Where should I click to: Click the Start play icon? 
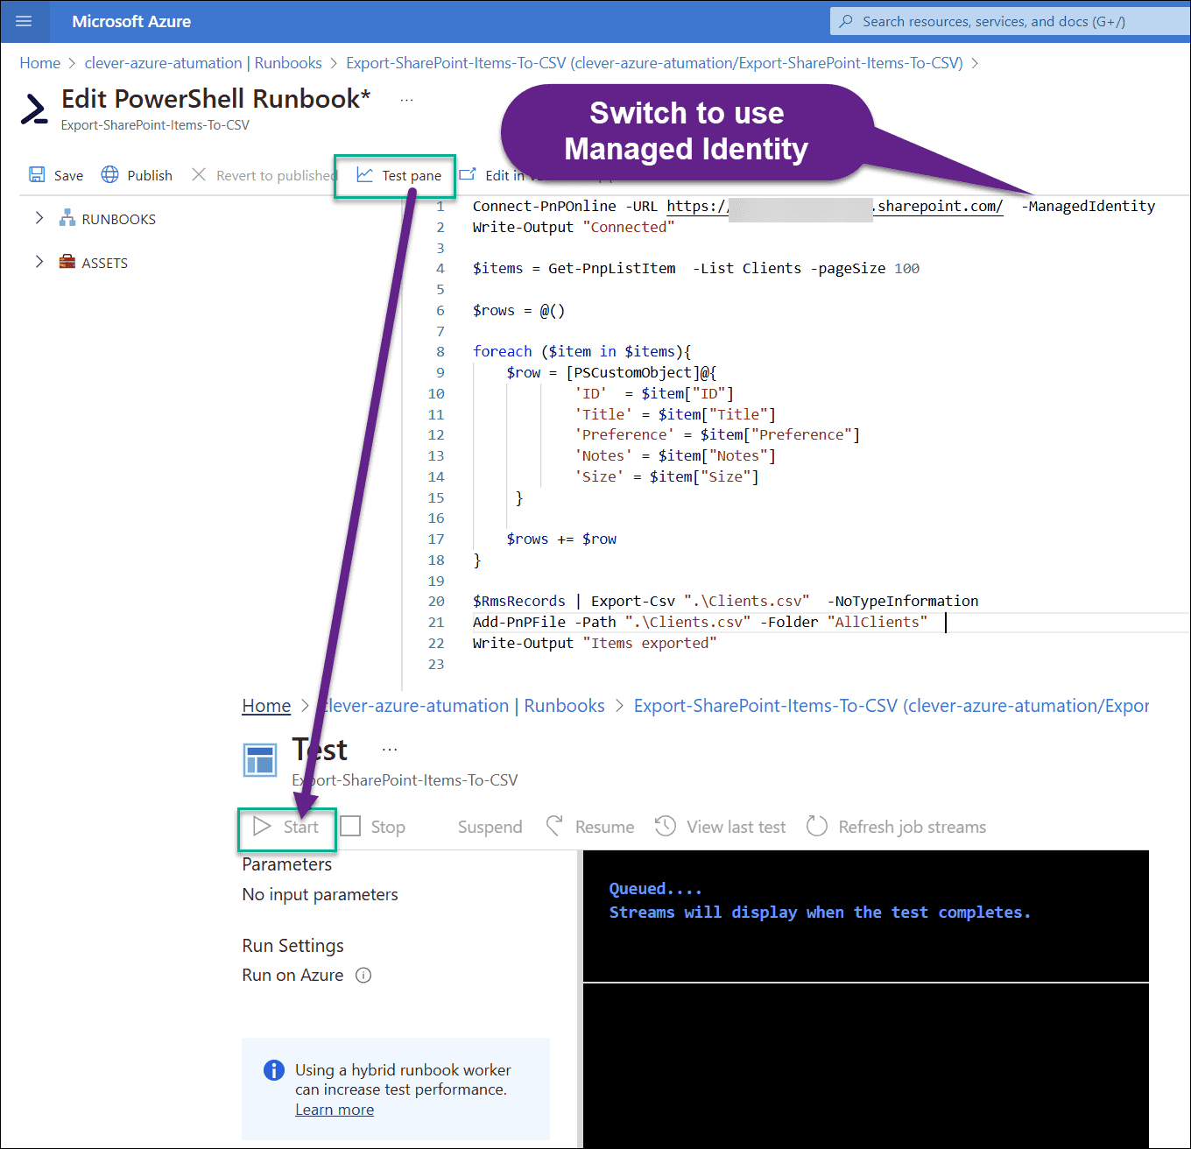click(x=262, y=827)
